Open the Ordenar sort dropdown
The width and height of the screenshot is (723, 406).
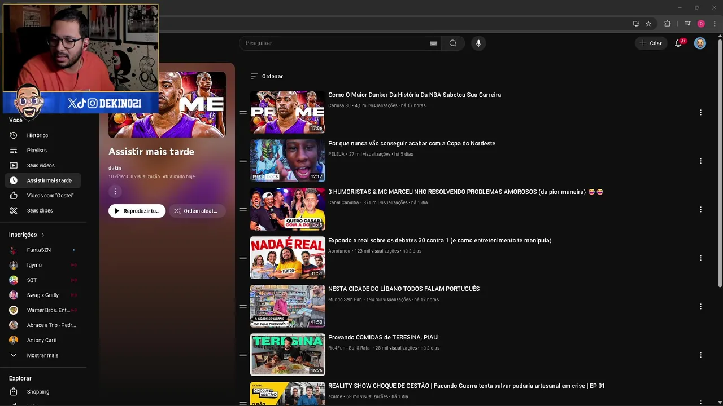[x=267, y=76]
